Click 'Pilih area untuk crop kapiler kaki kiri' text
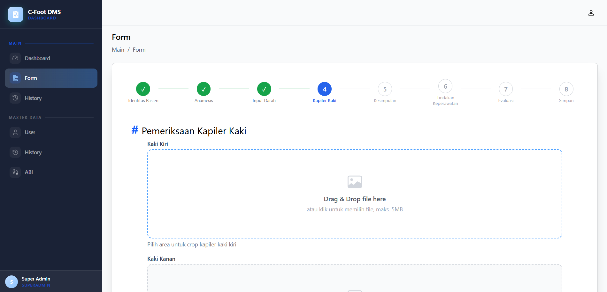Screen dimensions: 607x292 (x=192, y=245)
